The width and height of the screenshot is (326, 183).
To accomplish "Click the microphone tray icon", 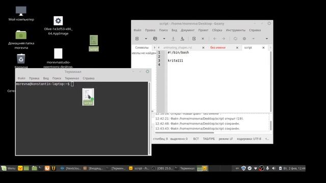I will click(267, 168).
